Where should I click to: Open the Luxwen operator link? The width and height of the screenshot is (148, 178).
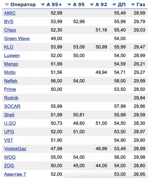pyautogui.click(x=12, y=55)
